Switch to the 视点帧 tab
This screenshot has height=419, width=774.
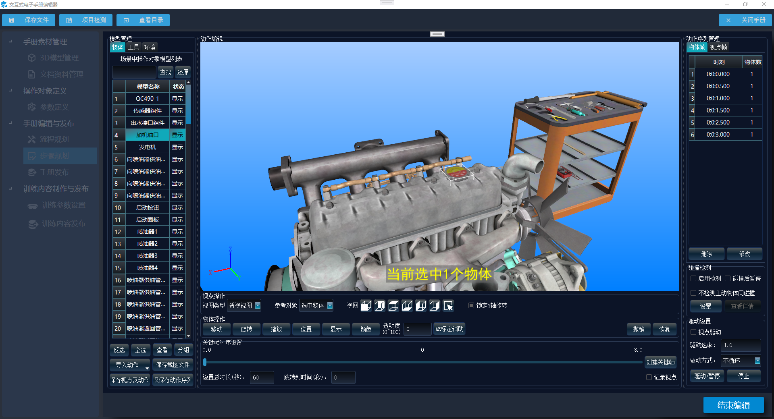[x=718, y=47]
